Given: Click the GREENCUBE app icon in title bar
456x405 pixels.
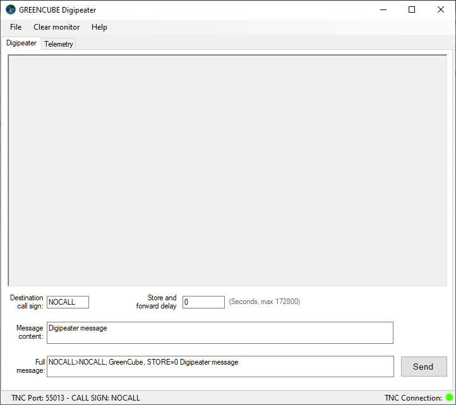Looking at the screenshot, I should [x=10, y=10].
